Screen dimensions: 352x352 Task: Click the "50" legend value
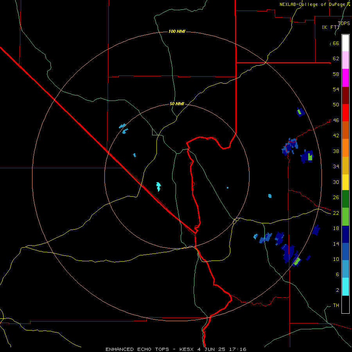click(336, 105)
